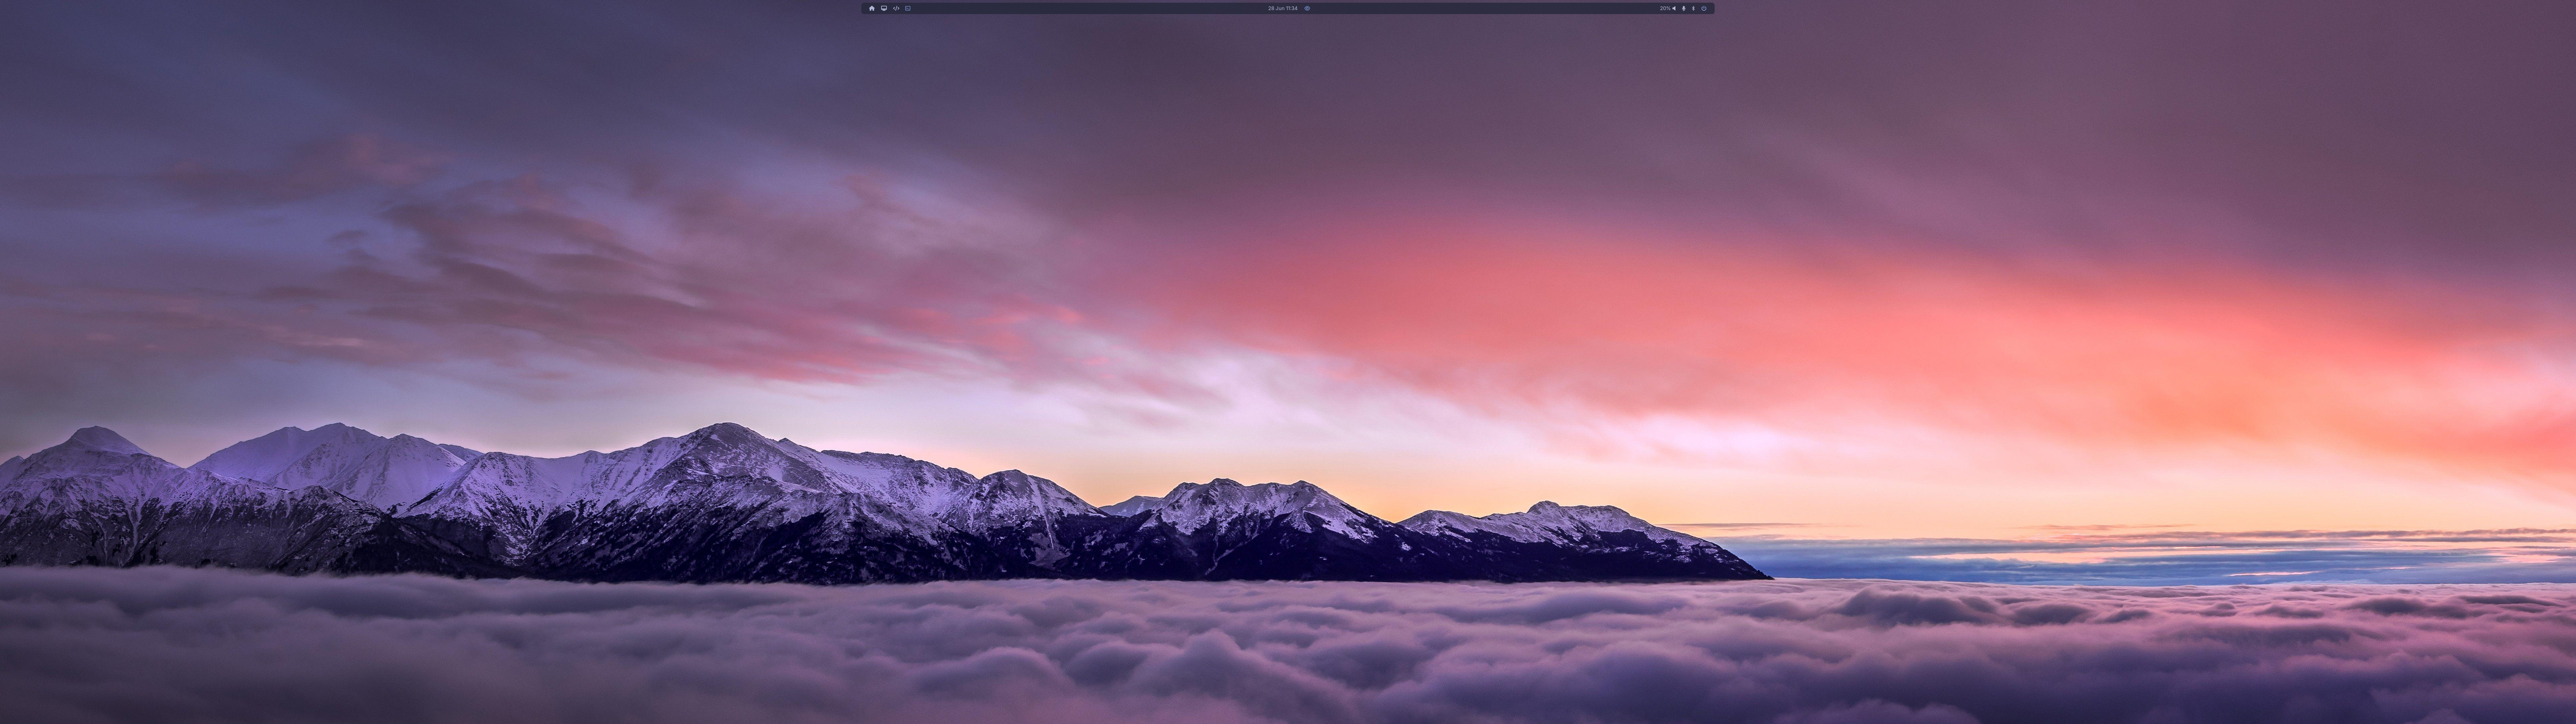The image size is (2576, 724).
Task: Open the Bluetooth icon
Action: [x=1693, y=8]
